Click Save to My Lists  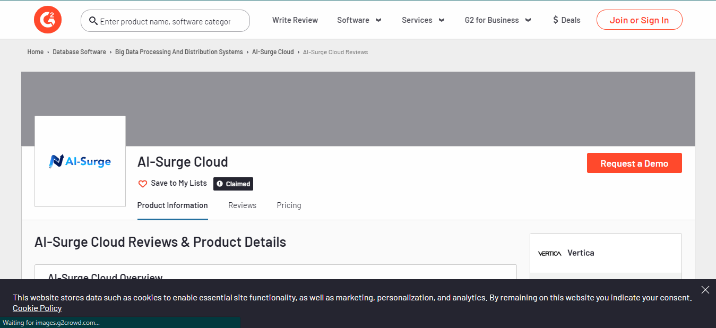[x=179, y=183]
